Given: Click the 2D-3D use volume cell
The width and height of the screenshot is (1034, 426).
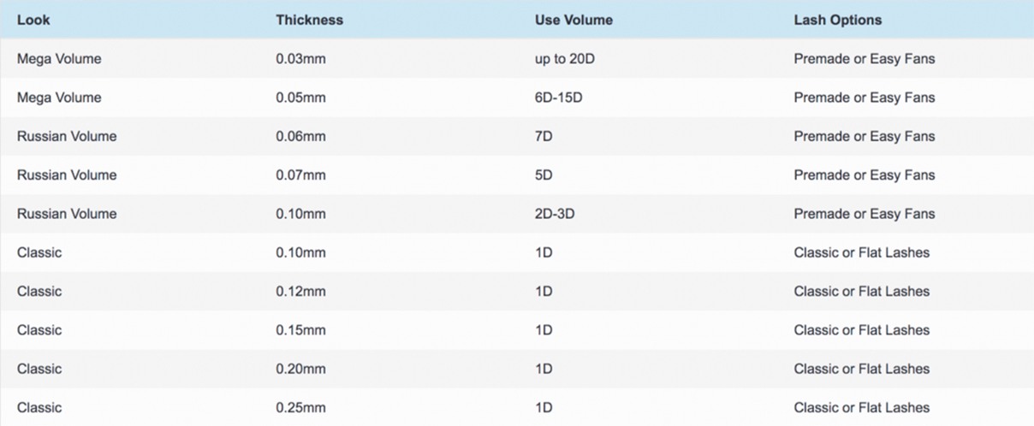Looking at the screenshot, I should click(555, 214).
